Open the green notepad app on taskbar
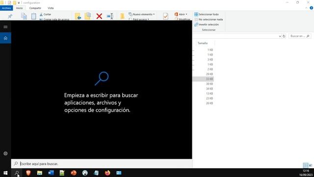Viewport: 314px width, 177px height. tap(62, 173)
